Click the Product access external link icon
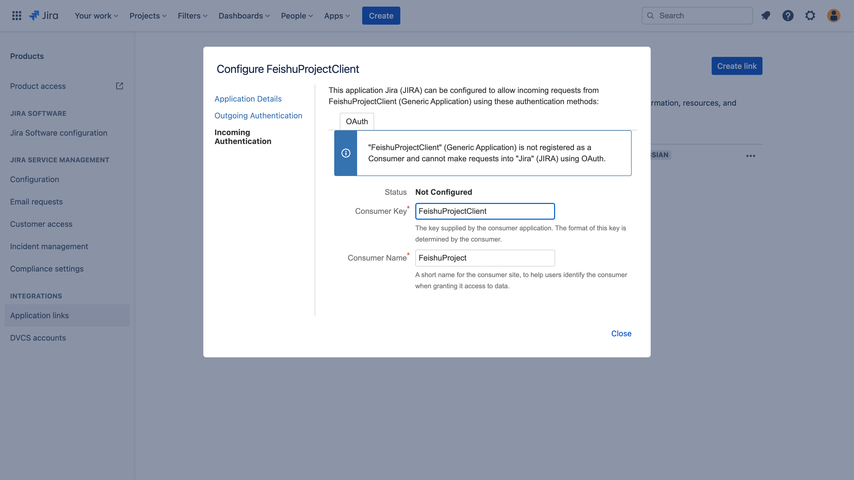The width and height of the screenshot is (854, 480). tap(119, 86)
